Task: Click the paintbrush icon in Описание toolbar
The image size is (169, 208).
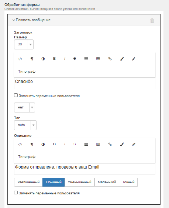Action: tap(122, 144)
